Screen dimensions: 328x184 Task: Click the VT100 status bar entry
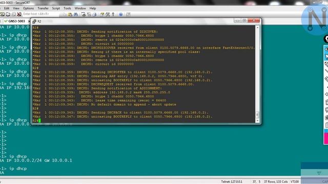[295, 181]
